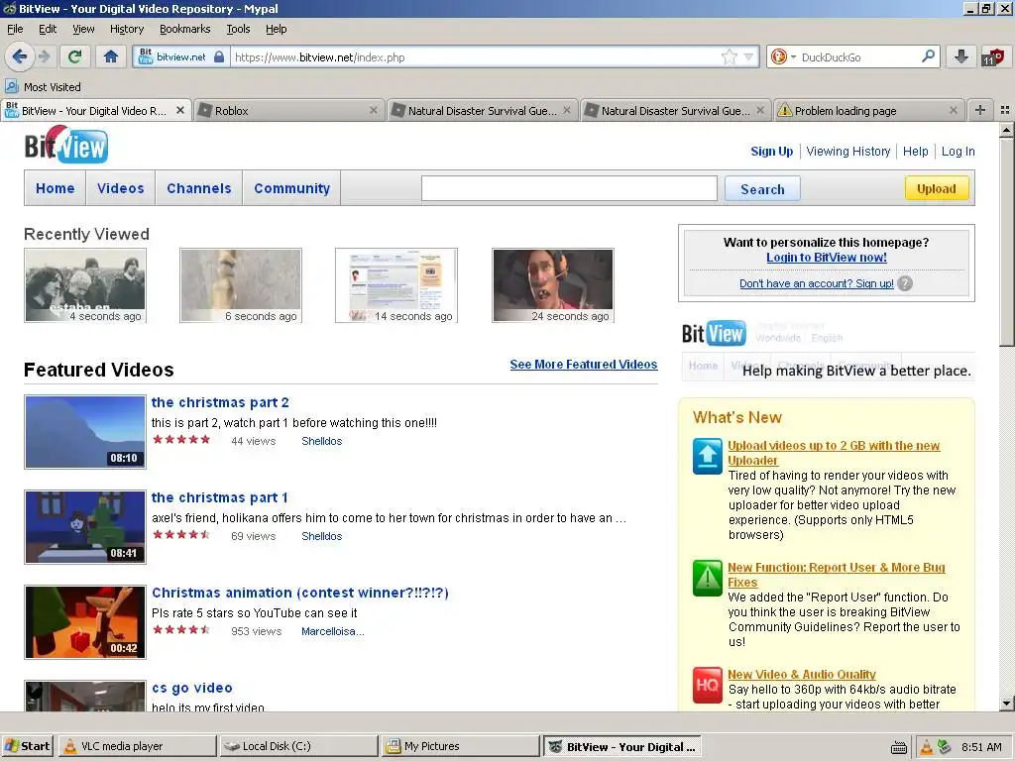Close the Problem loading page tab

953,111
